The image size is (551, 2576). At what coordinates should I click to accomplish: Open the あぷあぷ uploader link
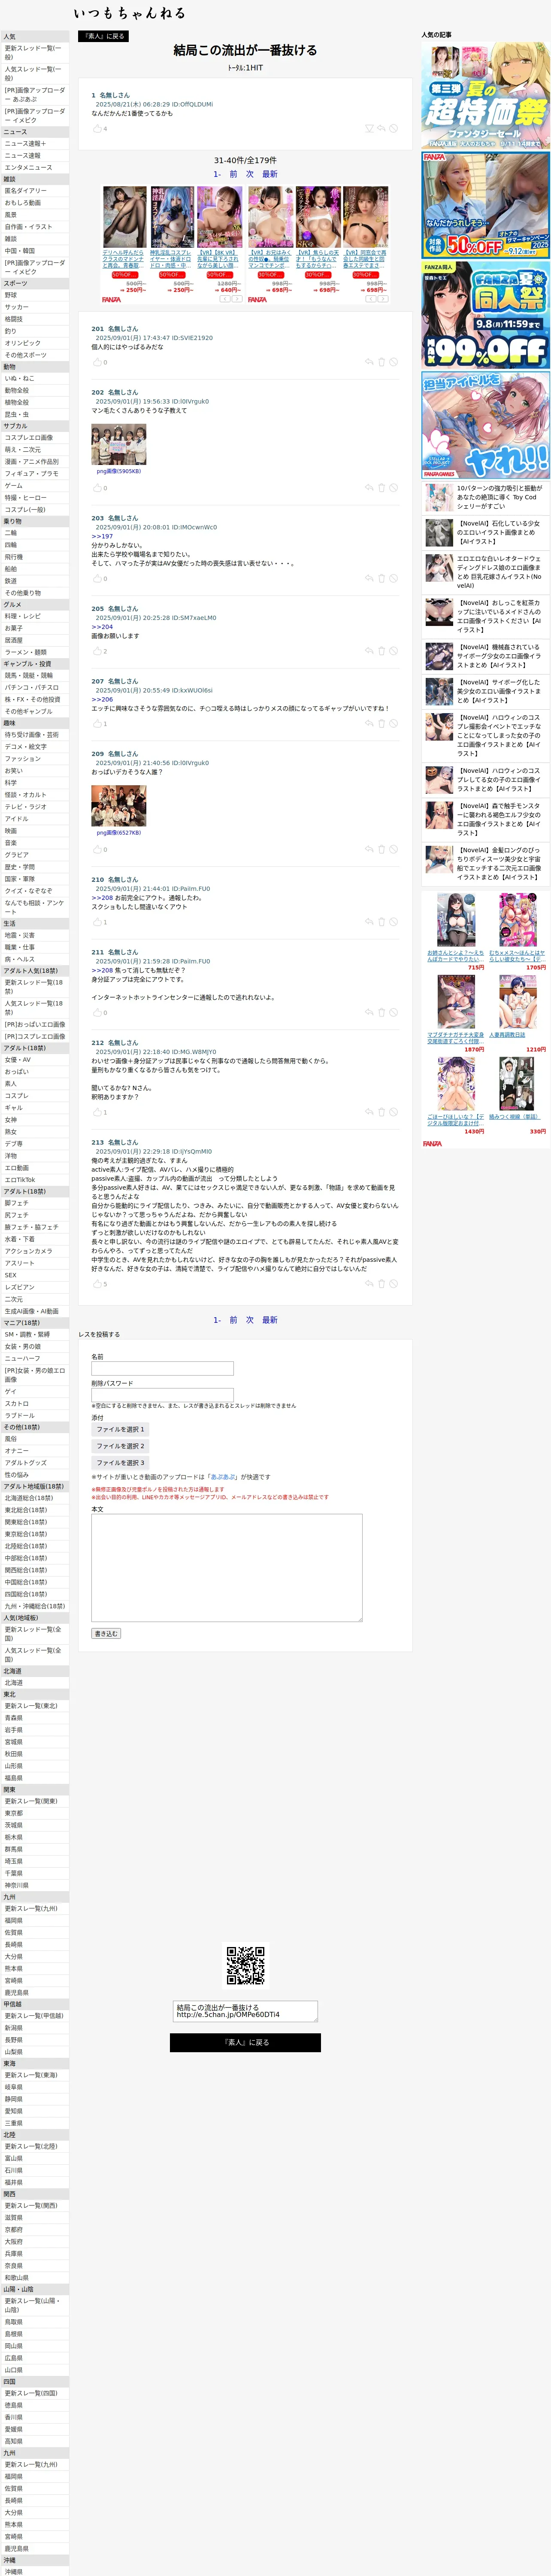click(x=223, y=1477)
